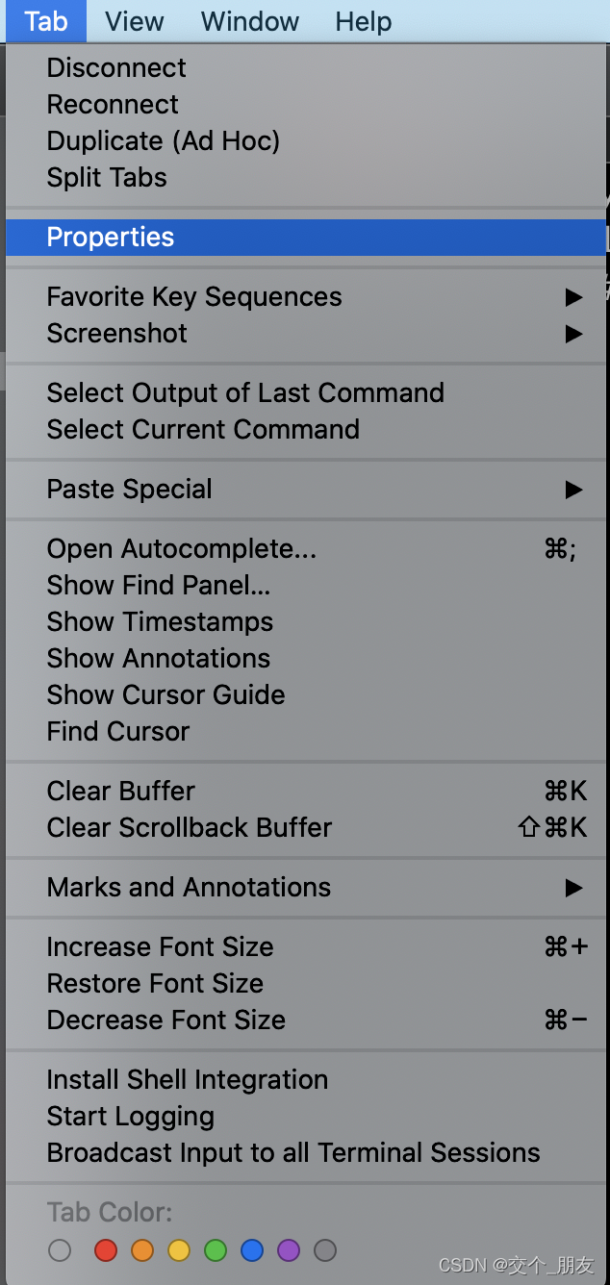Viewport: 610px width, 1285px height.
Task: Apply the blue tab color
Action: pyautogui.click(x=252, y=1250)
